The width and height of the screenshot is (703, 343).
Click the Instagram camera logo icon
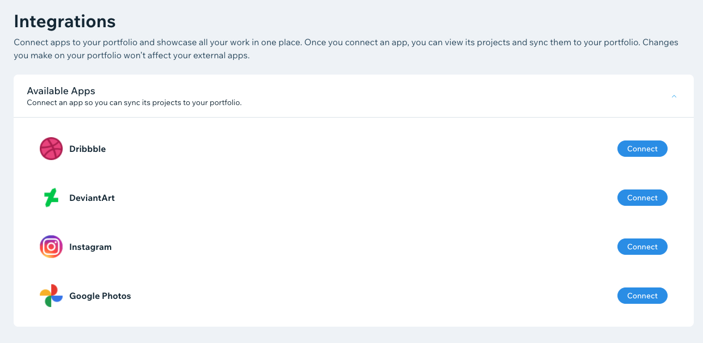tap(51, 247)
